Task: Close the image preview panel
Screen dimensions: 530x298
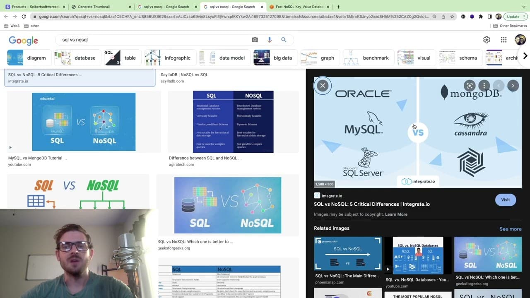Action: click(323, 86)
